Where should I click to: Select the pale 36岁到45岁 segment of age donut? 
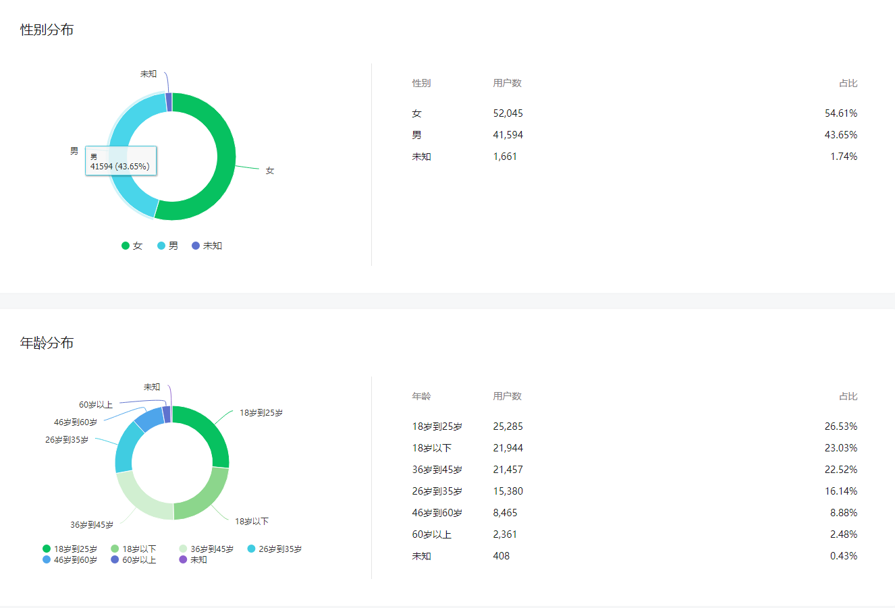coord(140,500)
